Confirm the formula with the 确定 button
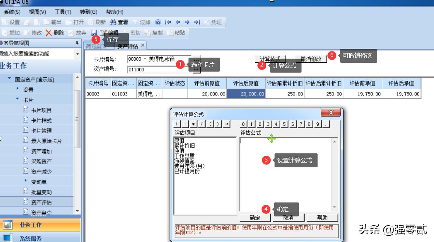 coord(254,217)
